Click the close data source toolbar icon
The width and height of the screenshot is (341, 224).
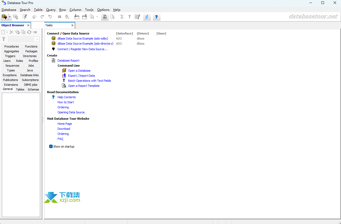click(x=15, y=17)
